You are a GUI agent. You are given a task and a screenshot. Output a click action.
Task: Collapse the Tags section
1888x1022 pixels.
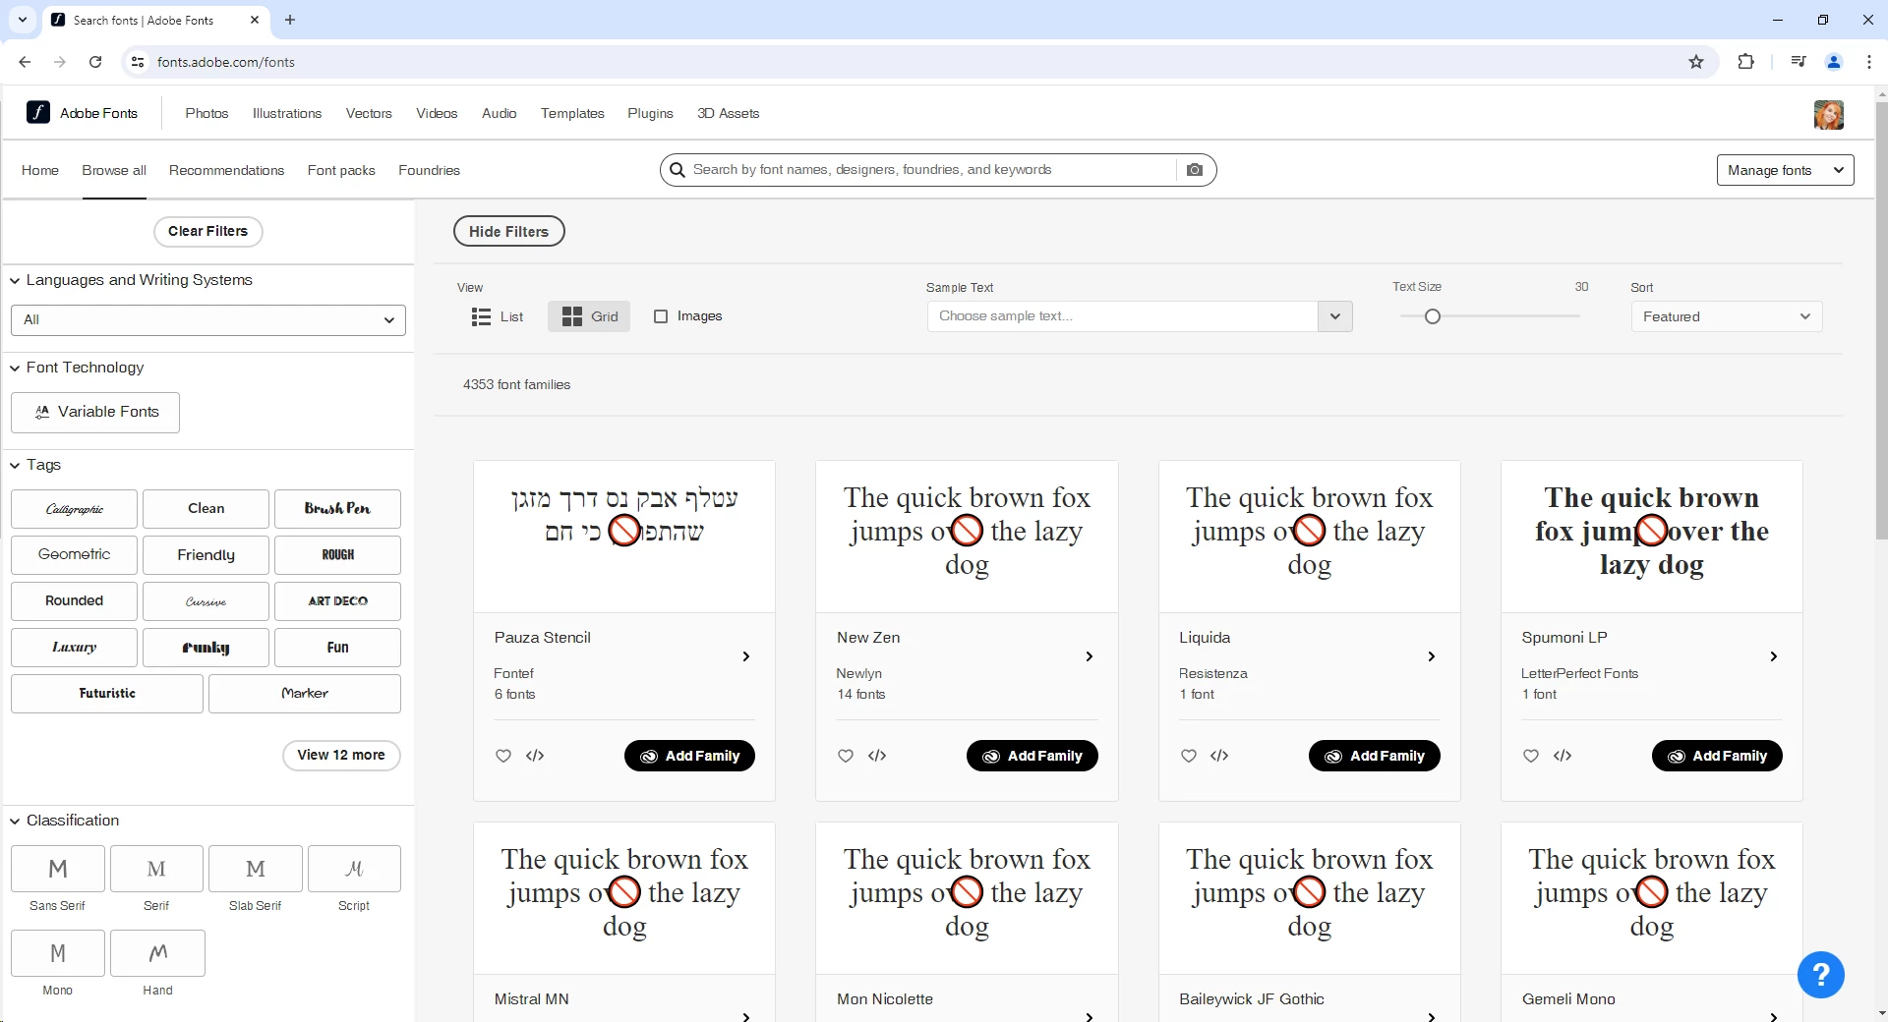click(x=15, y=466)
